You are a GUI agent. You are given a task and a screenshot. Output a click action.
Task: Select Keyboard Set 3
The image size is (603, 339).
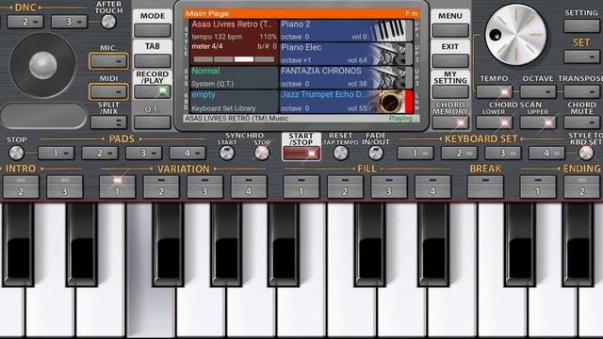pos(503,153)
